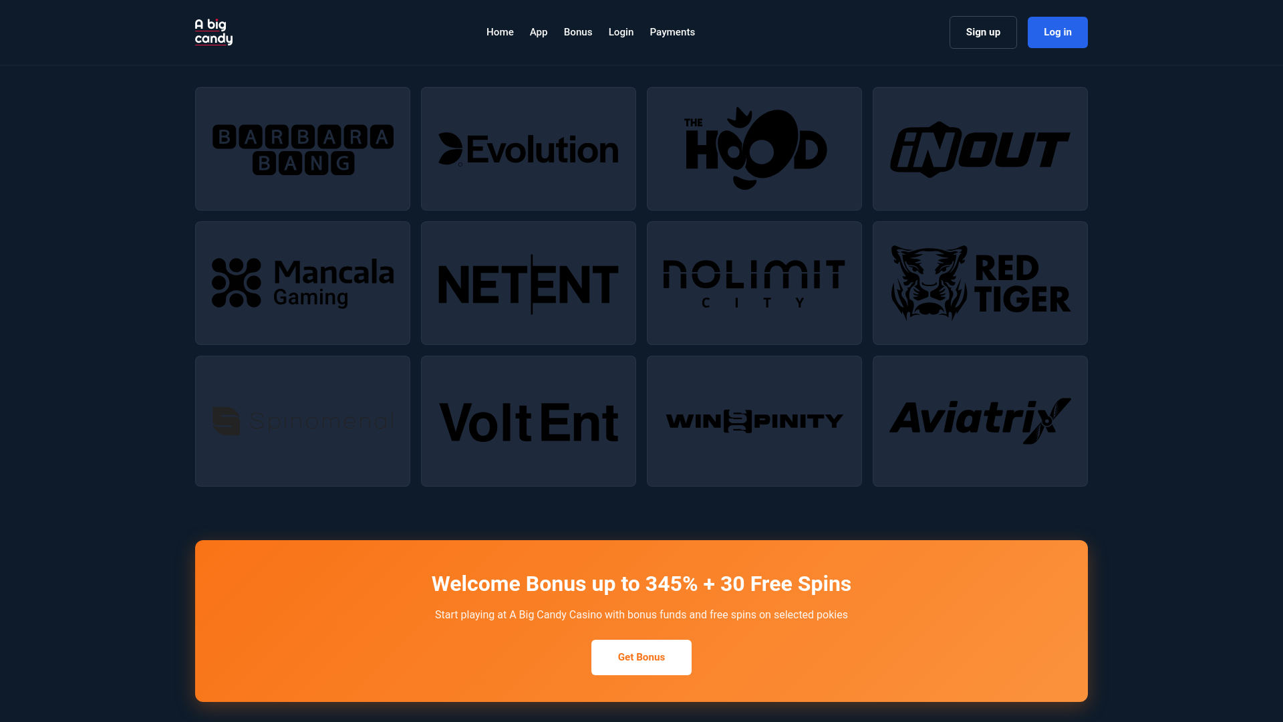The height and width of the screenshot is (722, 1283).
Task: Select the Evolution provider logo
Action: (529, 148)
